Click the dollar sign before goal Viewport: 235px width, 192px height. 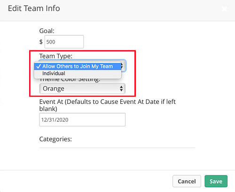tap(41, 42)
